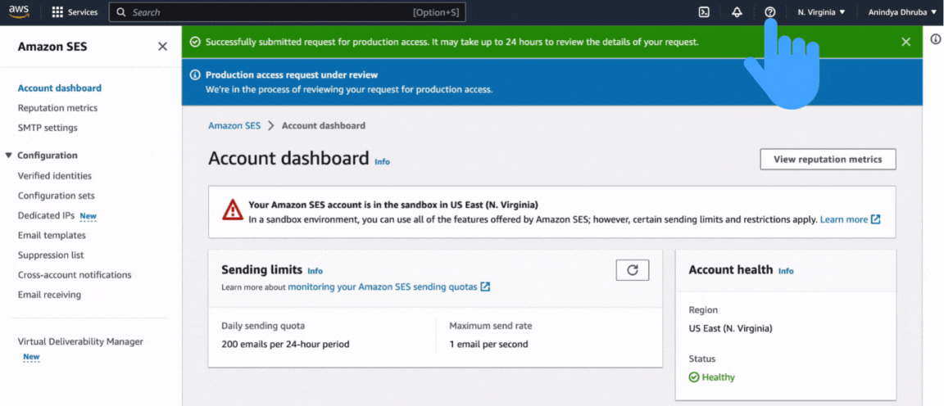This screenshot has height=406, width=944.
Task: Open Verified identities page
Action: (55, 176)
